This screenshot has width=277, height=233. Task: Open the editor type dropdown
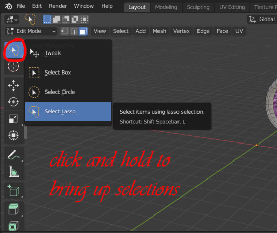(x=12, y=19)
